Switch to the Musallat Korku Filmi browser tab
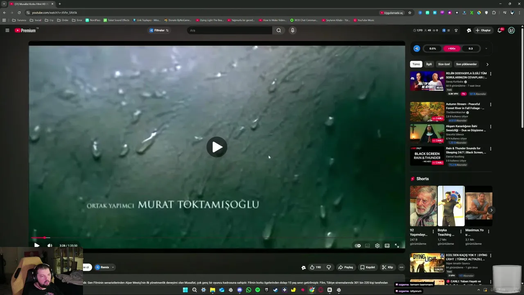The image size is (524, 295). click(x=32, y=4)
